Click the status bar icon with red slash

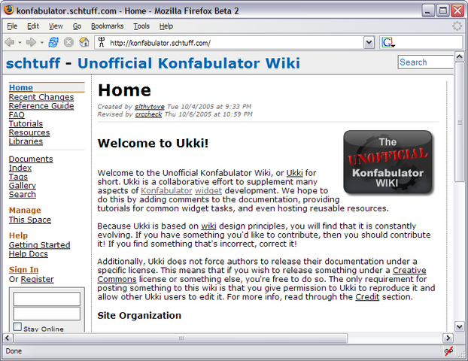(448, 351)
